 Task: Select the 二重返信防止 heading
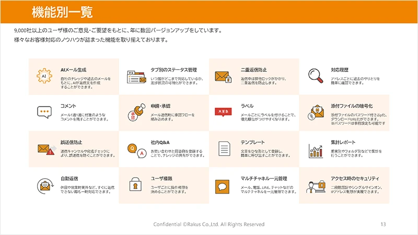(253, 70)
